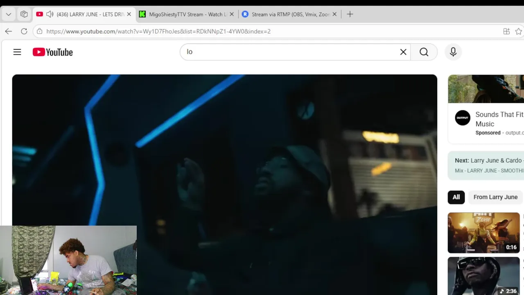
Task: Clear the search query with X
Action: 403,52
